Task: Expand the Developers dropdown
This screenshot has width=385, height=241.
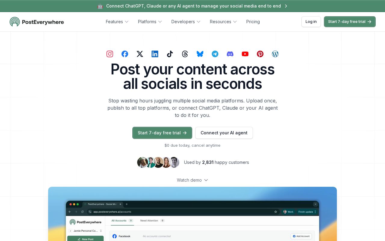Action: [x=186, y=22]
